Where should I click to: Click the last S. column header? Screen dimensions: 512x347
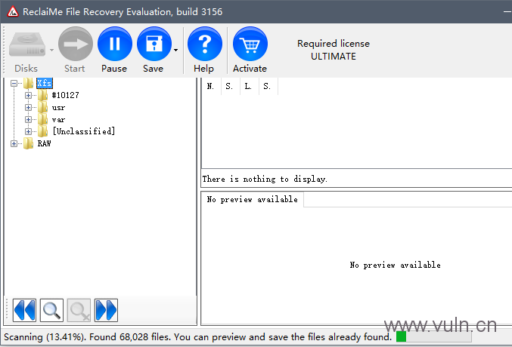pyautogui.click(x=268, y=86)
